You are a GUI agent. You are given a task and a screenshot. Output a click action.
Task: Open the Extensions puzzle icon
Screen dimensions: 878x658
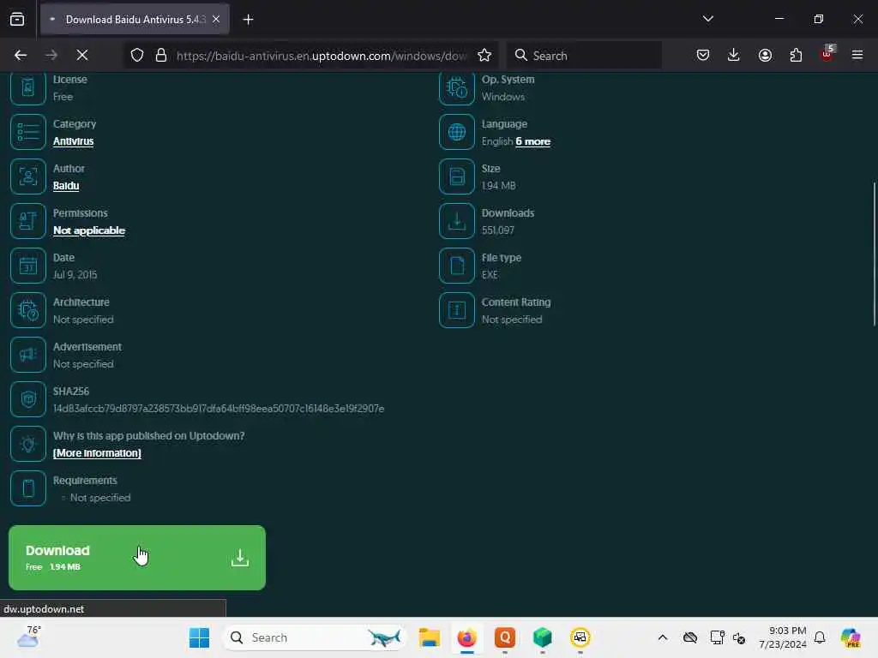coord(796,55)
